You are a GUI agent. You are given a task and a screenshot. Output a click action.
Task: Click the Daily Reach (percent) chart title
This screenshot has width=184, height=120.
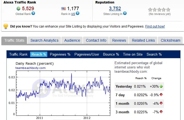click(x=35, y=64)
